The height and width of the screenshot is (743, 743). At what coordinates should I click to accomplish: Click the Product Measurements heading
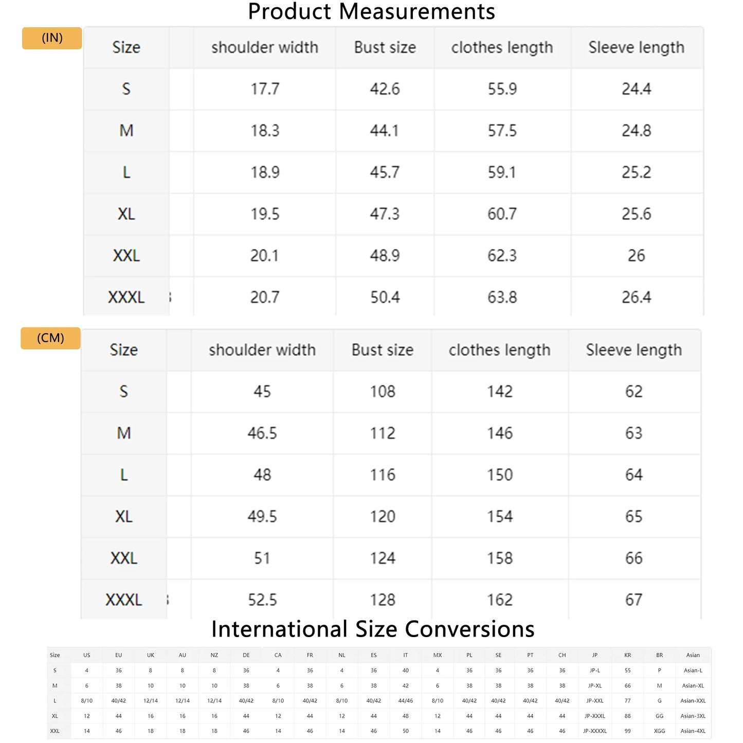pos(371,11)
